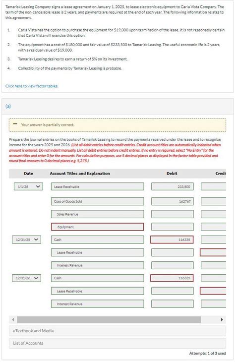This screenshot has height=362, width=235.
Task: Open the factor tables link
Action: click(x=32, y=86)
